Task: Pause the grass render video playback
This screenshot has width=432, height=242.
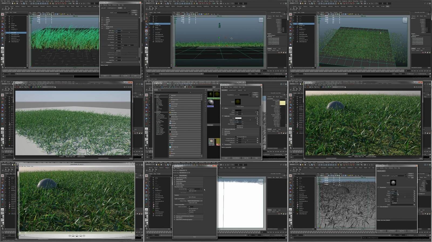Action: point(77,236)
